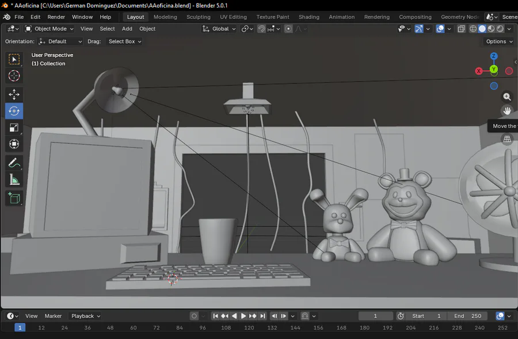Open the timeline View menu

[32, 316]
